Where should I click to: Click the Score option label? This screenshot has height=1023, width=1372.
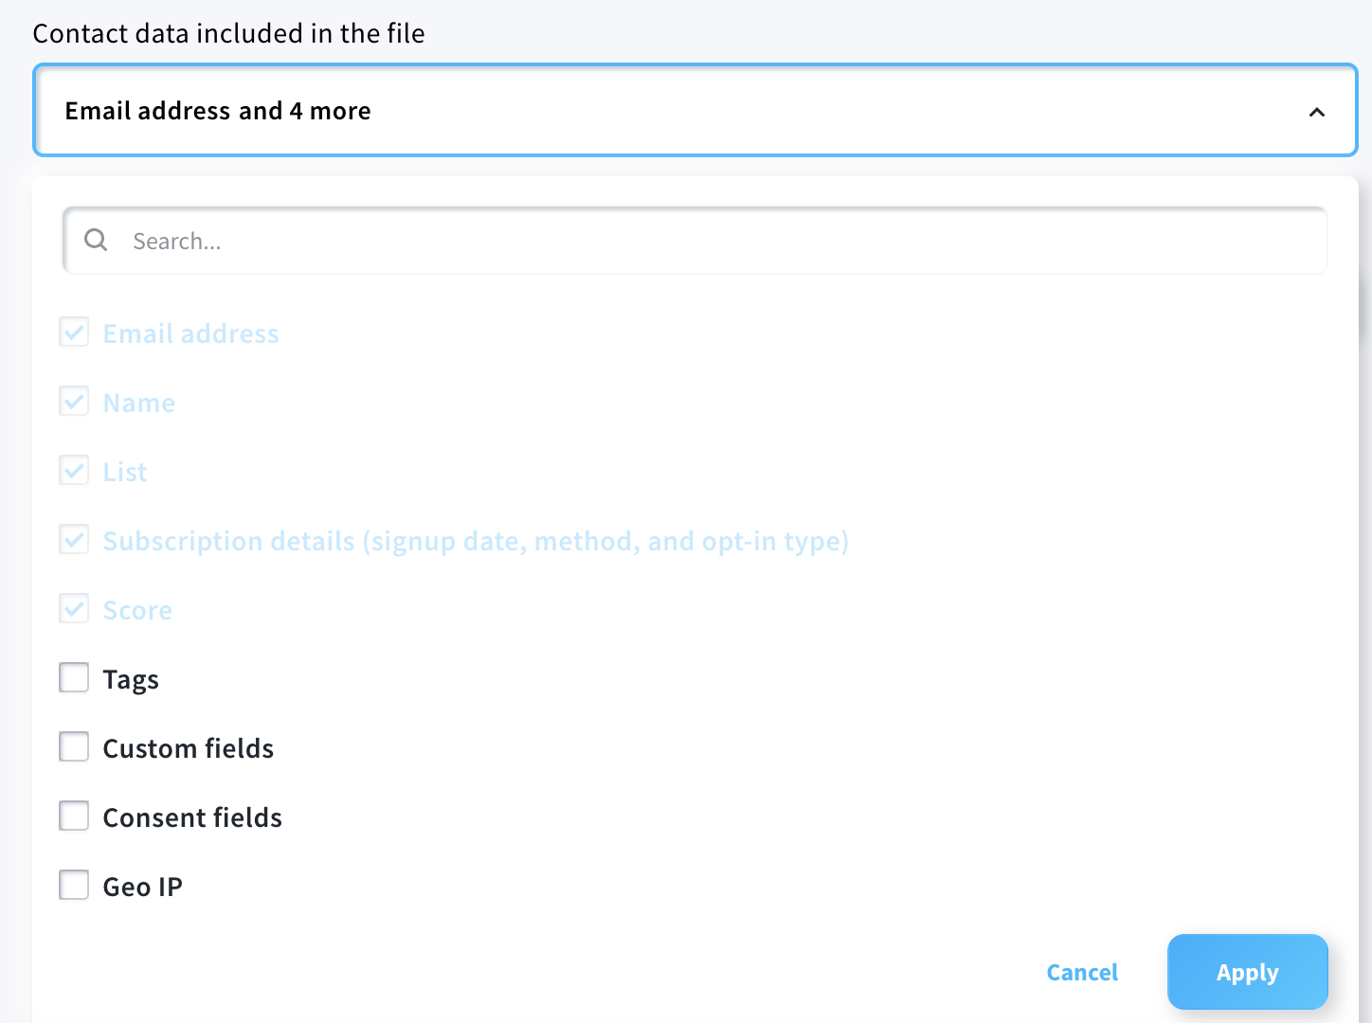click(137, 611)
